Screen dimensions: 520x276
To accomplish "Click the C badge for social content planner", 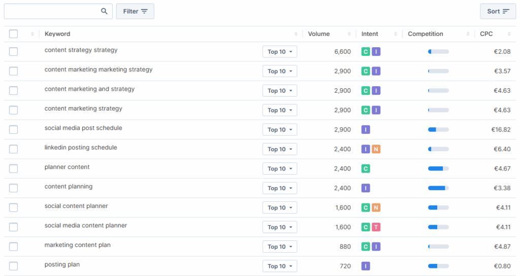I will tap(366, 208).
